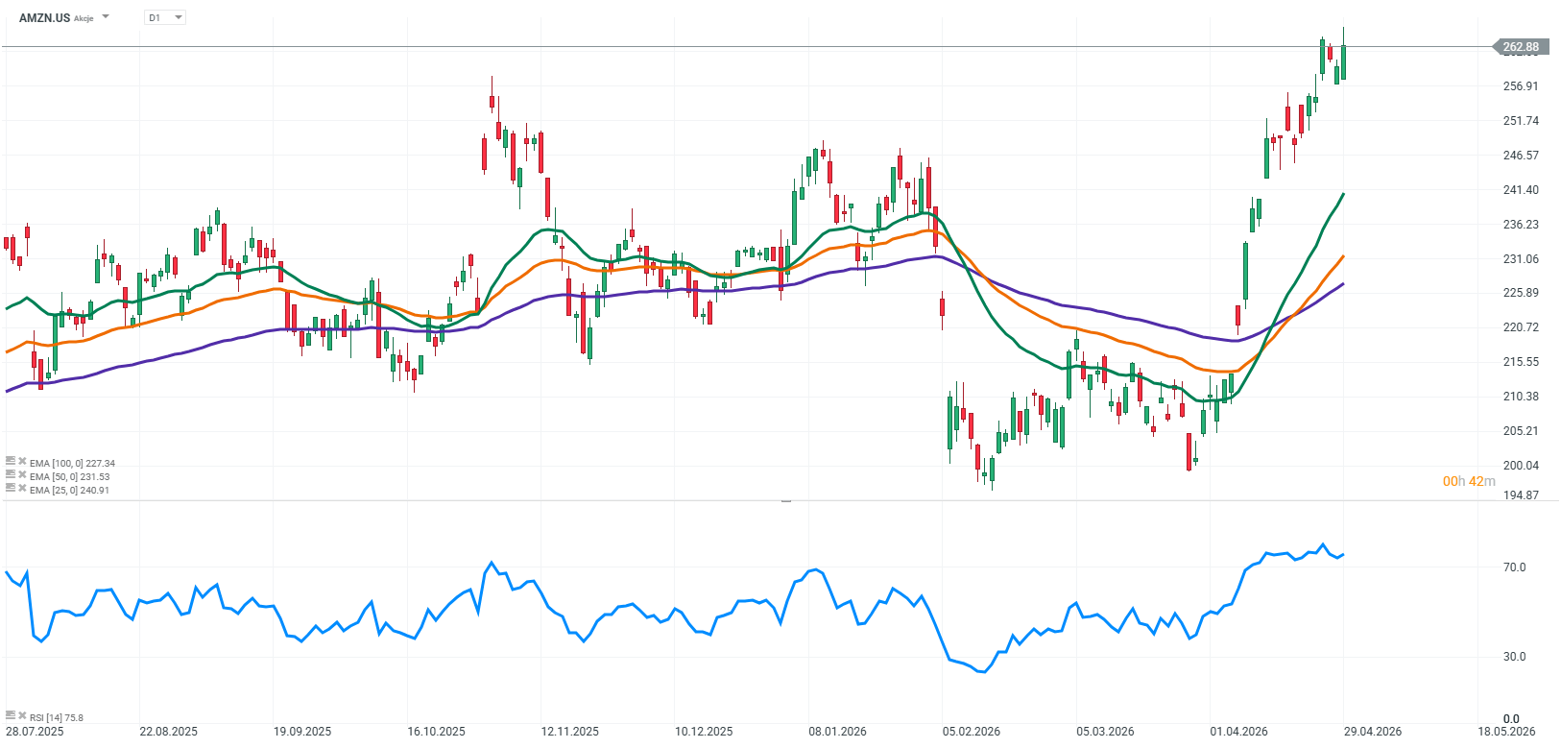1561x748 pixels.
Task: Click the 12.11.2025 date on time axis
Action: point(569,732)
